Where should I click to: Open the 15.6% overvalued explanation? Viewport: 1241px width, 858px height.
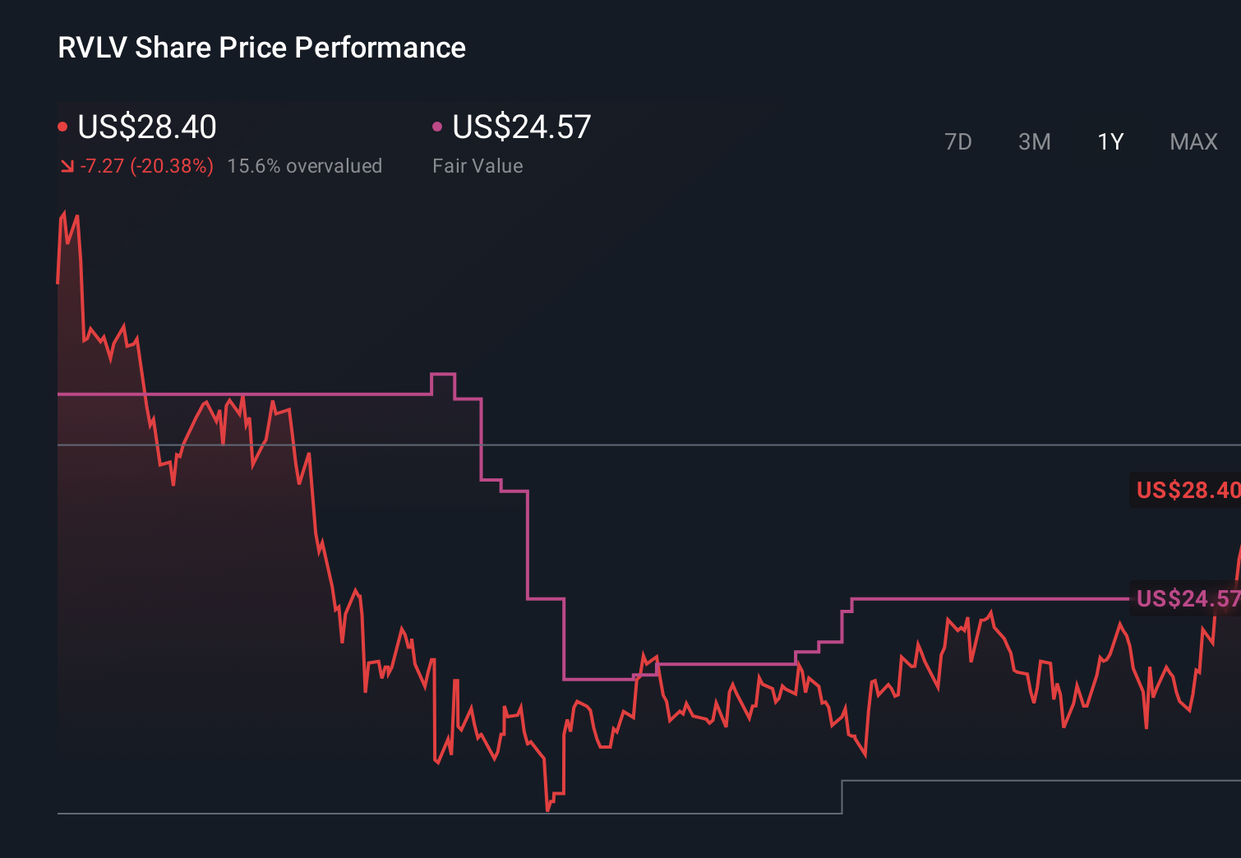[305, 165]
